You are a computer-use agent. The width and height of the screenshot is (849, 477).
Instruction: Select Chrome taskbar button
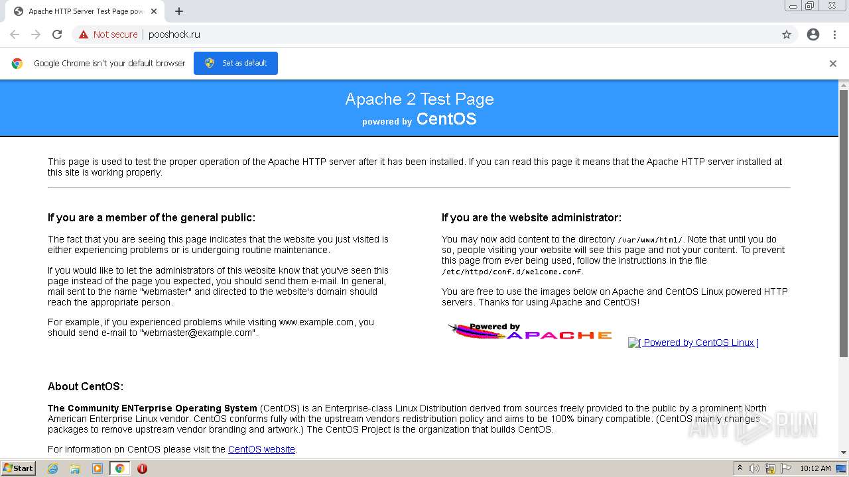pyautogui.click(x=120, y=468)
